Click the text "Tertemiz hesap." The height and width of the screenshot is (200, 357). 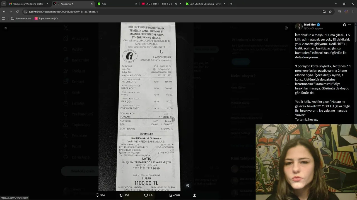306,119
